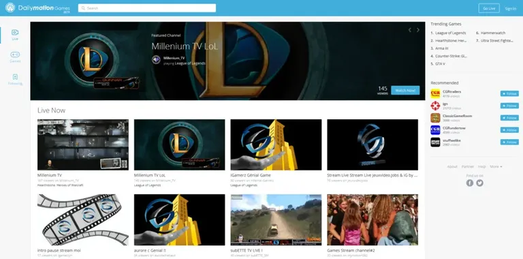The height and width of the screenshot is (259, 523).
Task: Click Watch Now on featured channel
Action: tap(405, 91)
